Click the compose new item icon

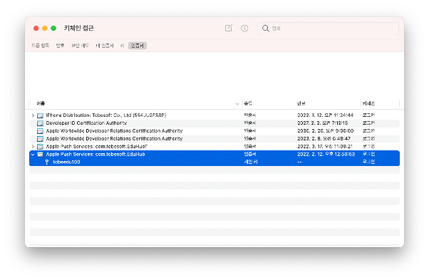tap(229, 28)
